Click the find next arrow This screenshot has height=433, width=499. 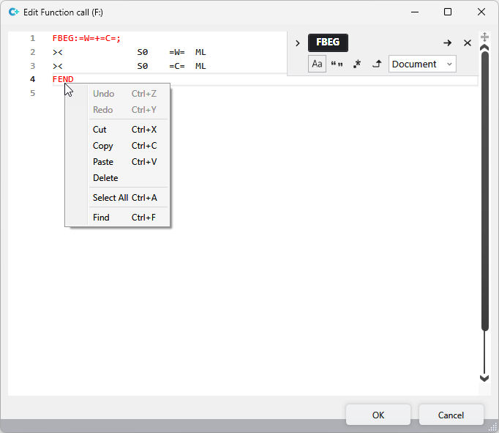pos(447,43)
